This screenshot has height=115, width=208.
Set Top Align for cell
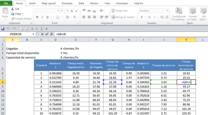pos(84,10)
